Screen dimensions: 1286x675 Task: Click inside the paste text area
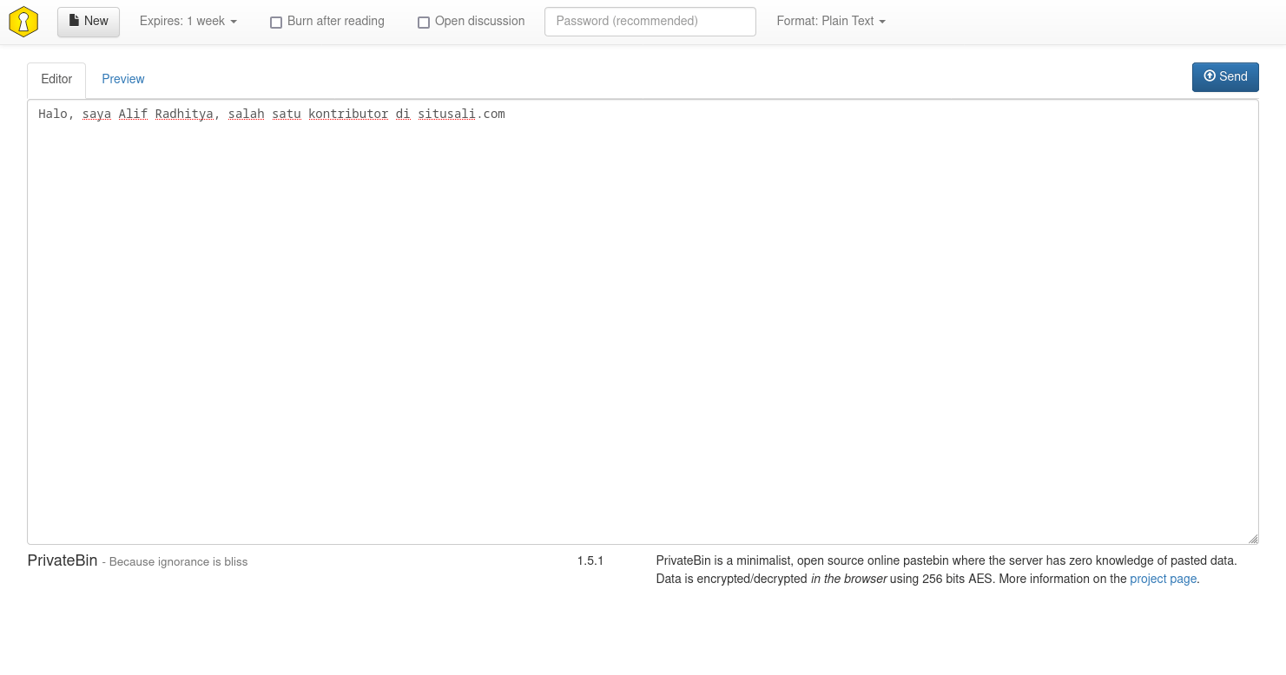pyautogui.click(x=643, y=322)
